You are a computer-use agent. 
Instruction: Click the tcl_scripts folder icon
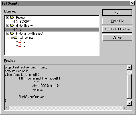pos(16,37)
